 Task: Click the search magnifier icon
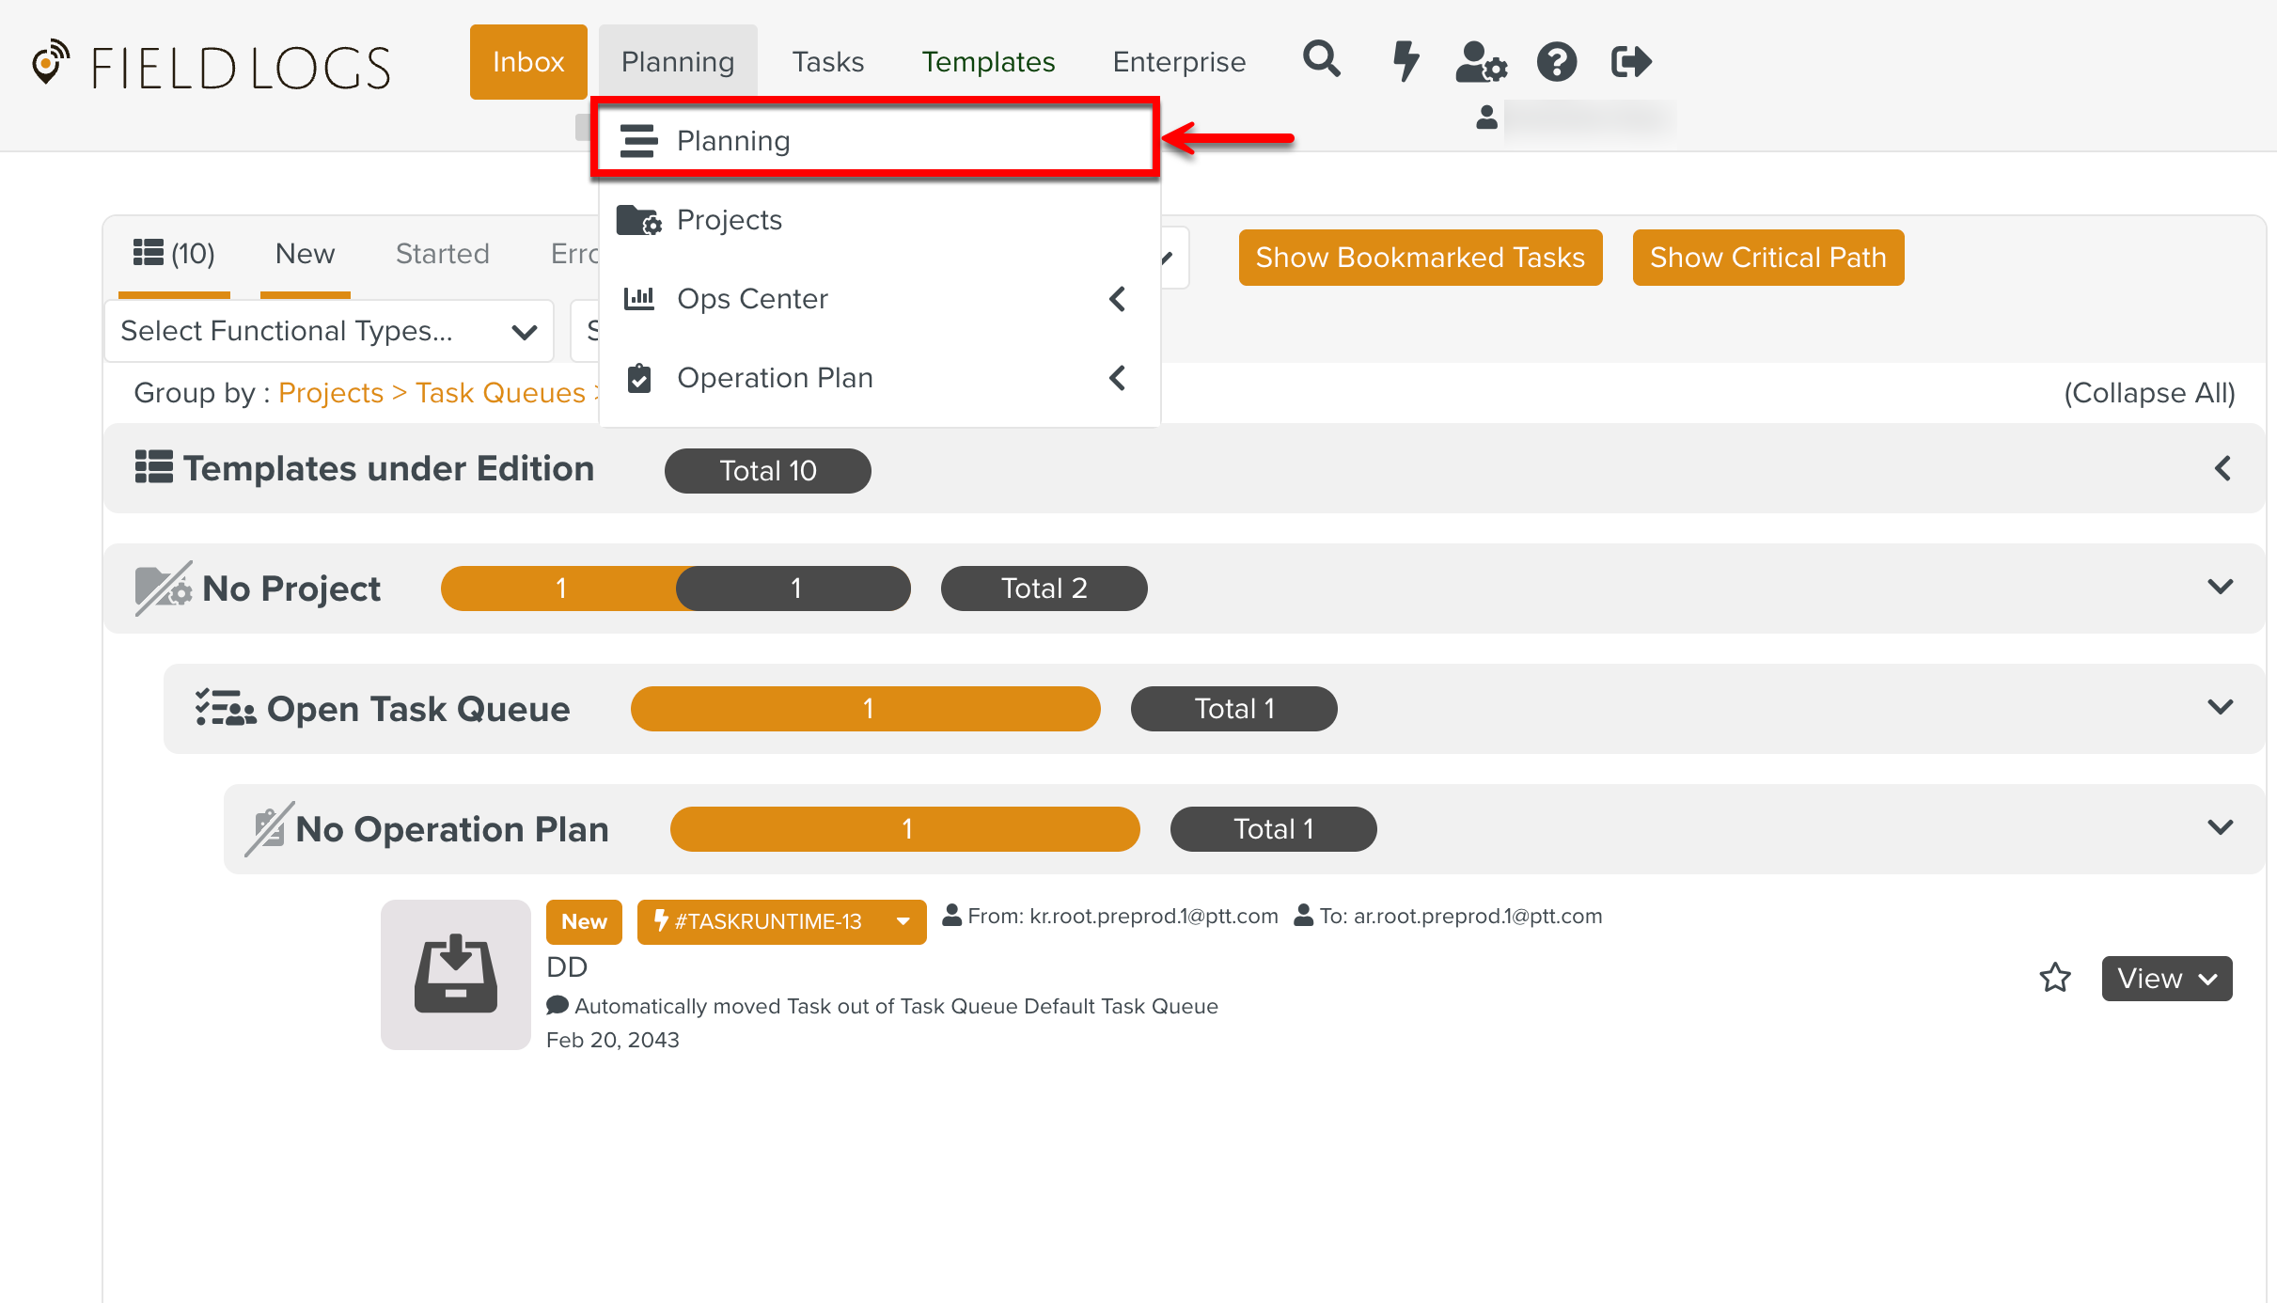click(1321, 60)
